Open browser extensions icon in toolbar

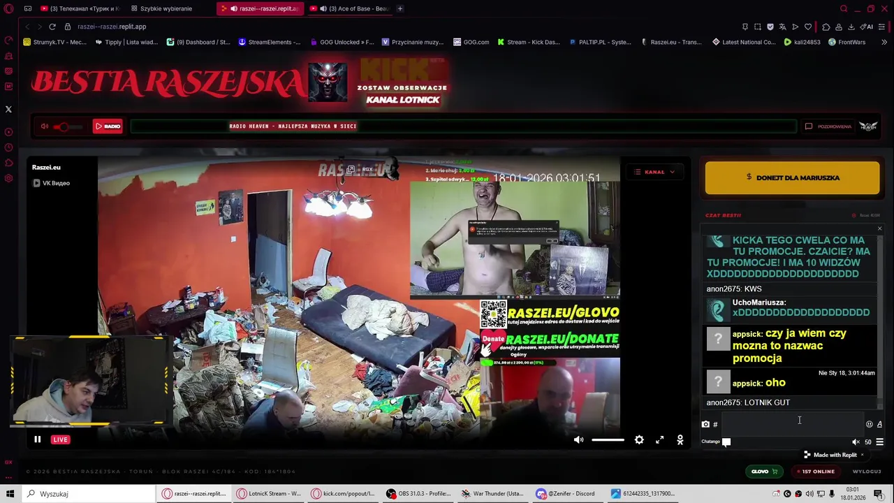[826, 27]
